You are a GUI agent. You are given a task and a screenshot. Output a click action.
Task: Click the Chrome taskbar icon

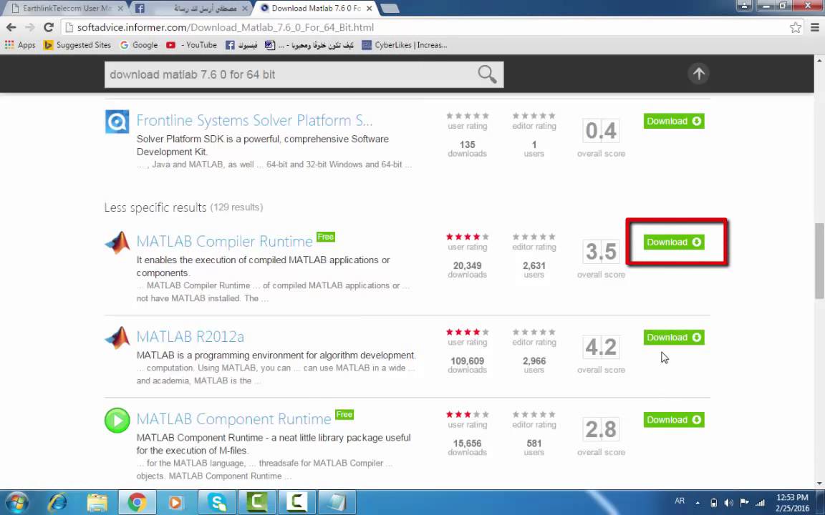(137, 502)
